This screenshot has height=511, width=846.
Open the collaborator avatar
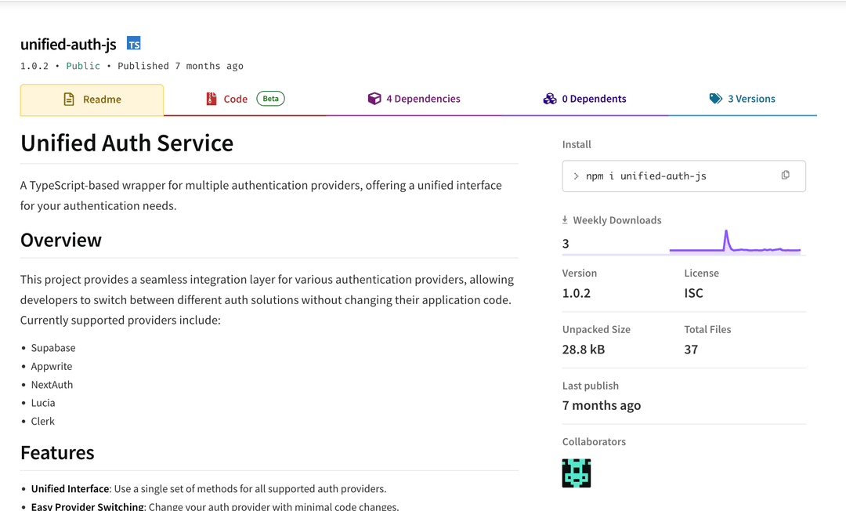click(577, 473)
